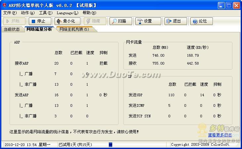Click the 168.79 send speed value

click(x=193, y=55)
